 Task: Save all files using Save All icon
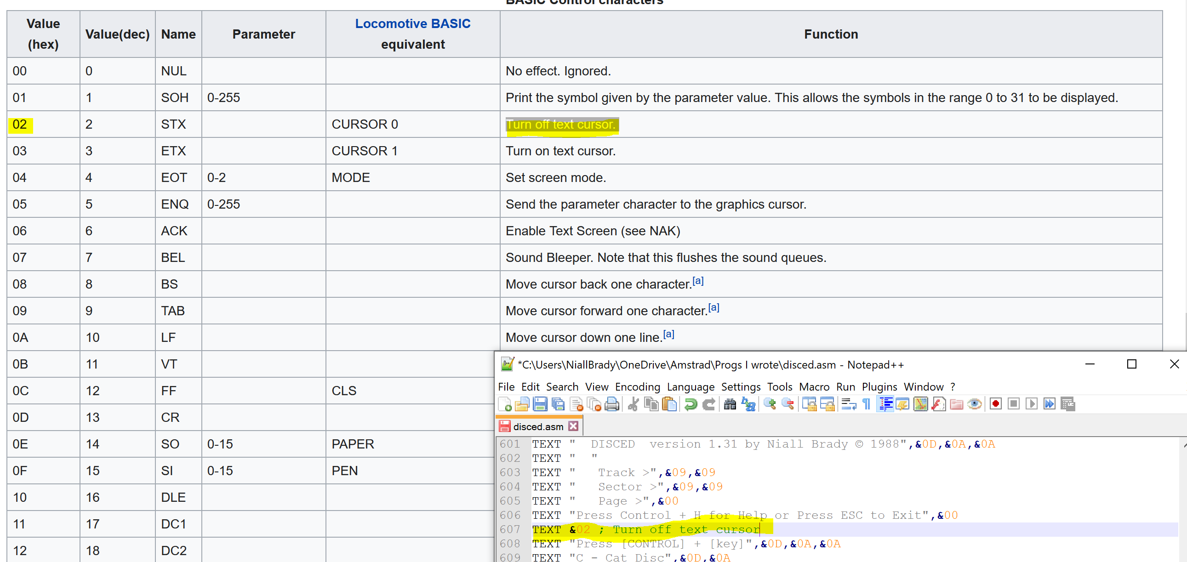coord(559,404)
